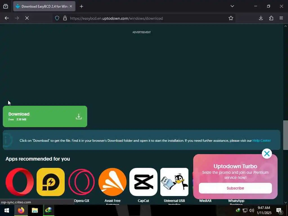This screenshot has width=288, height=216.
Task: Click the Opera GX text label
Action: tap(82, 201)
